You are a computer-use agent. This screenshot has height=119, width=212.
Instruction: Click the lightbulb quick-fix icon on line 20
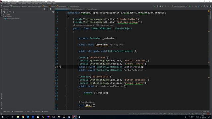click(x=60, y=67)
